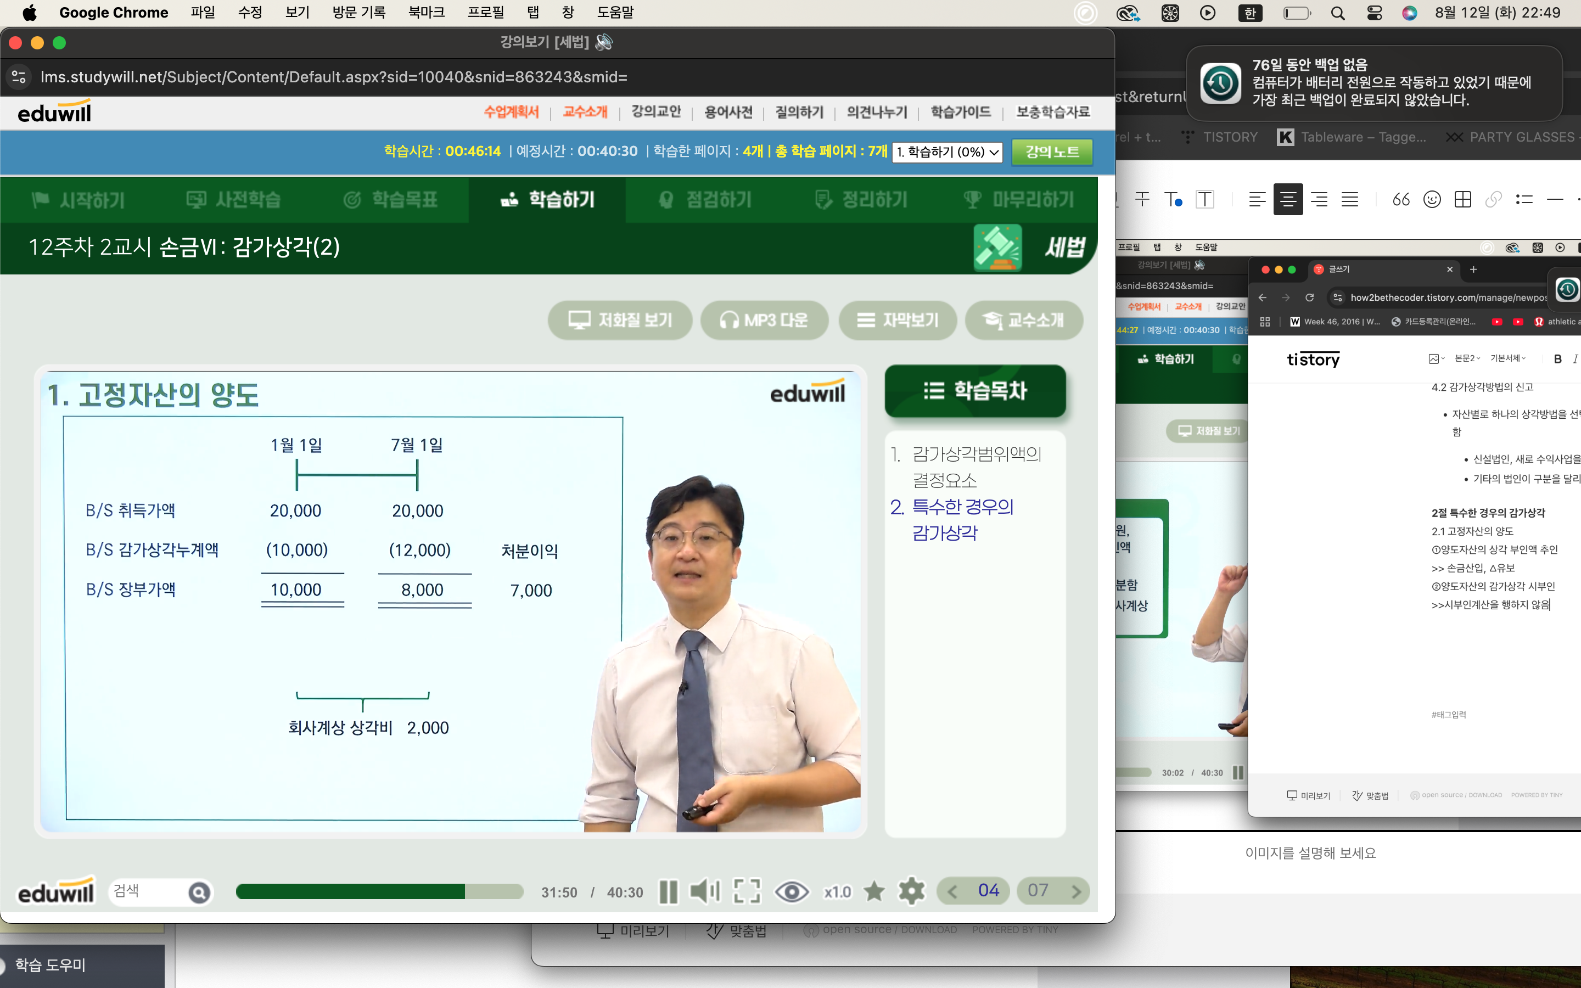Image resolution: width=1581 pixels, height=988 pixels.
Task: Open the 강의교안 link in the top navigation
Action: [x=655, y=113]
